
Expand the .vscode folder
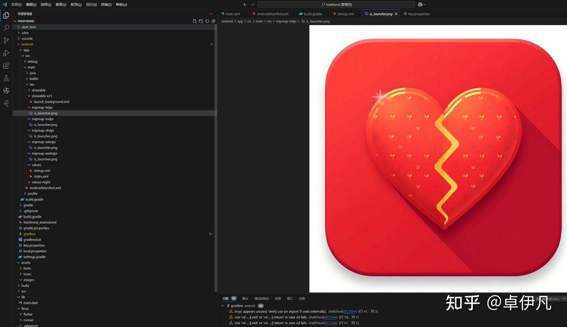point(27,39)
